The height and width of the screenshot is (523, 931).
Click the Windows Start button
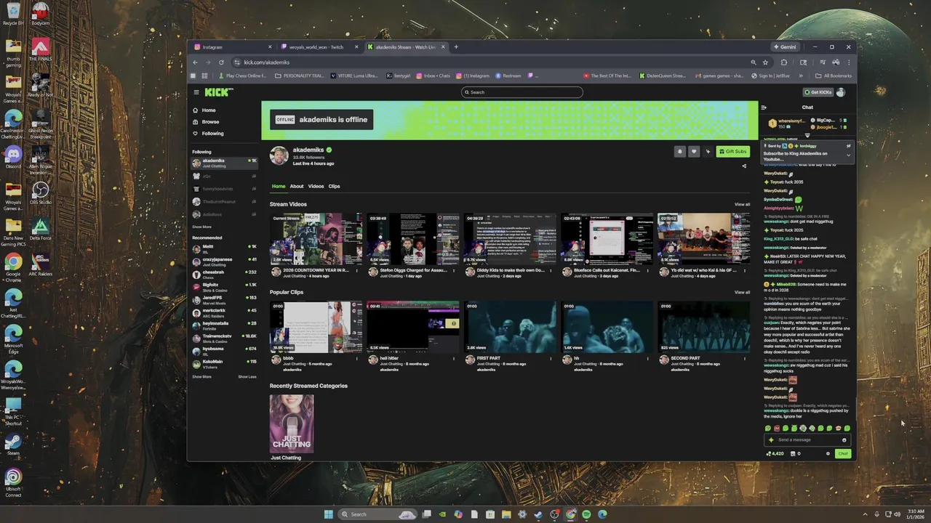pos(328,514)
